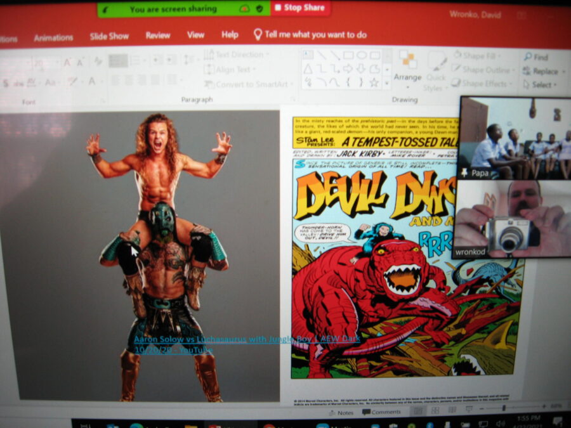Screen dimensions: 571x428
Task: Switch to the Review tab
Action: click(x=157, y=36)
